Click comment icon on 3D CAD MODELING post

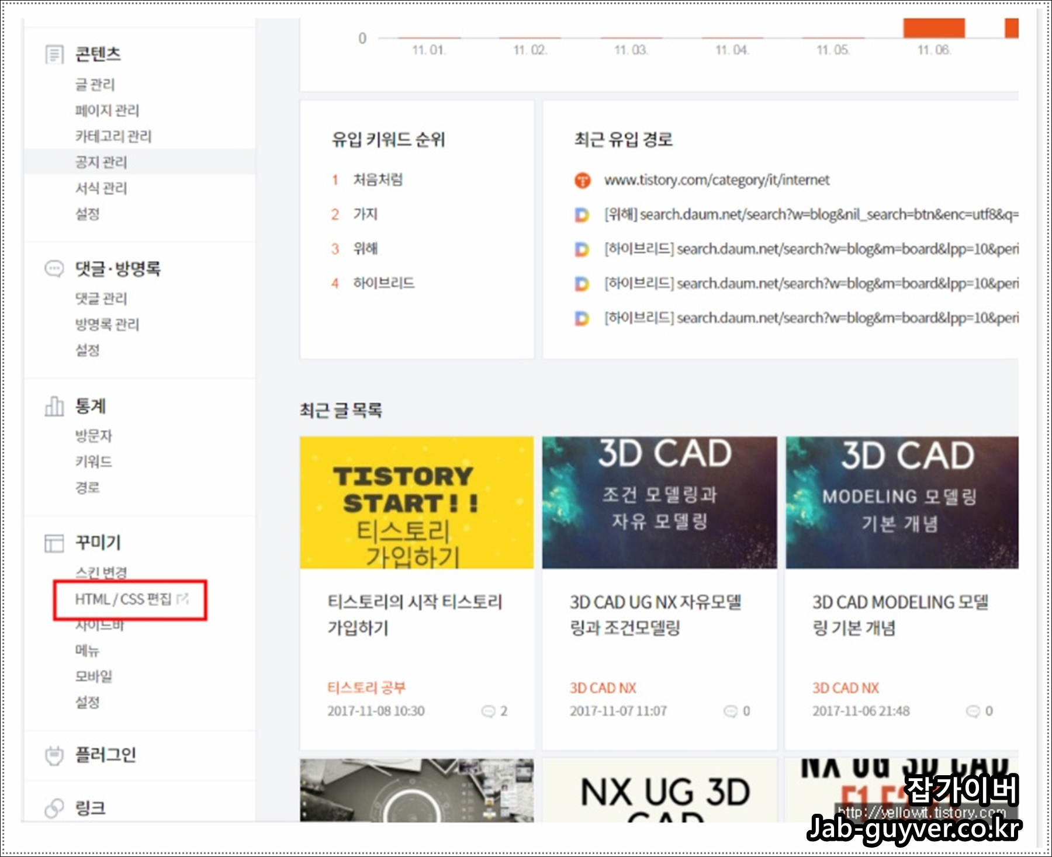(x=973, y=711)
